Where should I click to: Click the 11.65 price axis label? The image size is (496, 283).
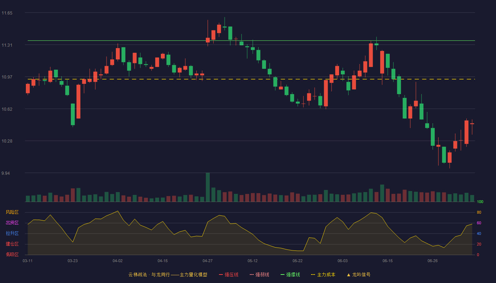[x=7, y=13]
